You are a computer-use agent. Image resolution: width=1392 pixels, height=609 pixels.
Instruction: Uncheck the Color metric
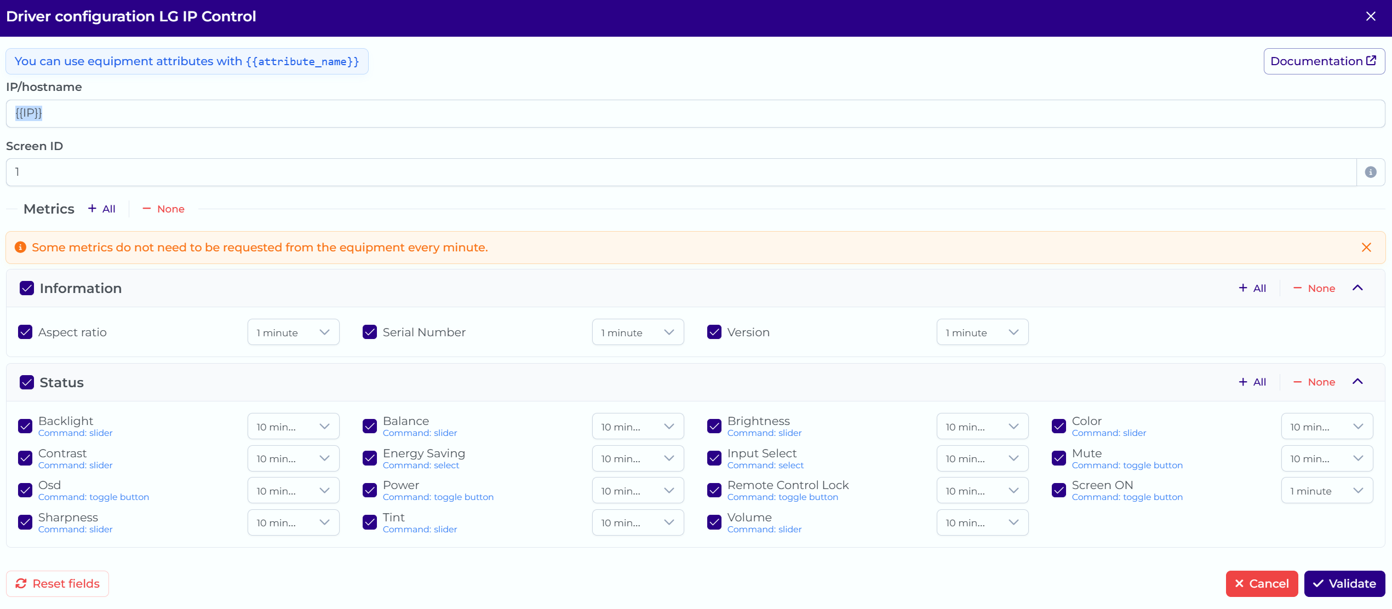(1059, 426)
